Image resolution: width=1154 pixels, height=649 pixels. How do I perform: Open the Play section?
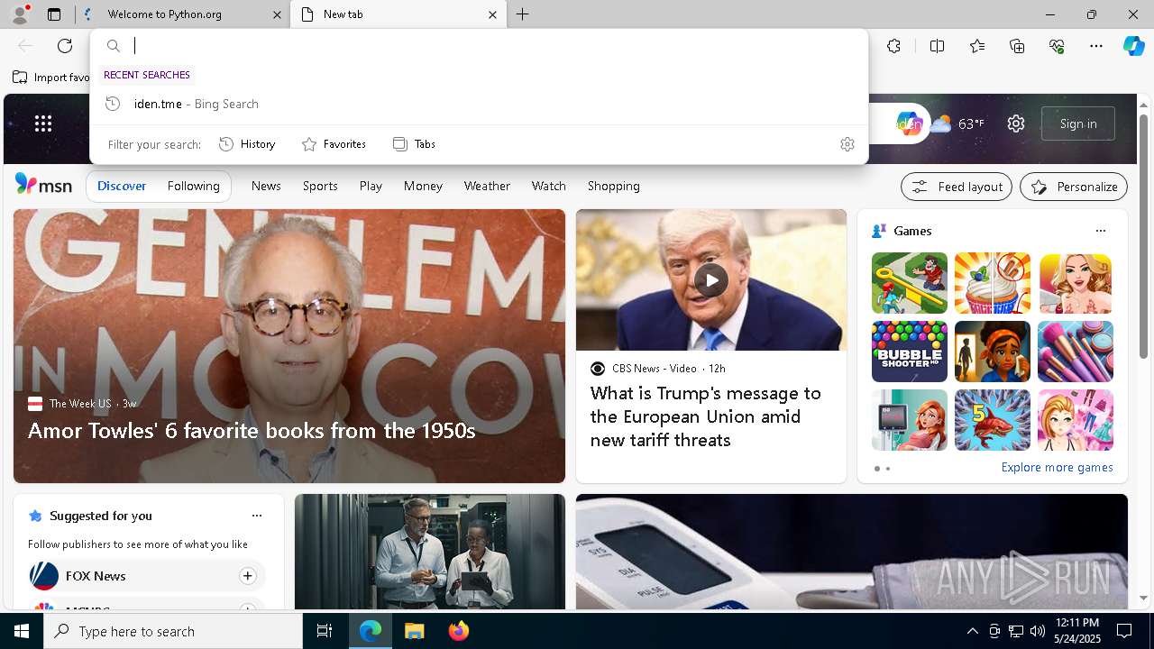click(371, 186)
